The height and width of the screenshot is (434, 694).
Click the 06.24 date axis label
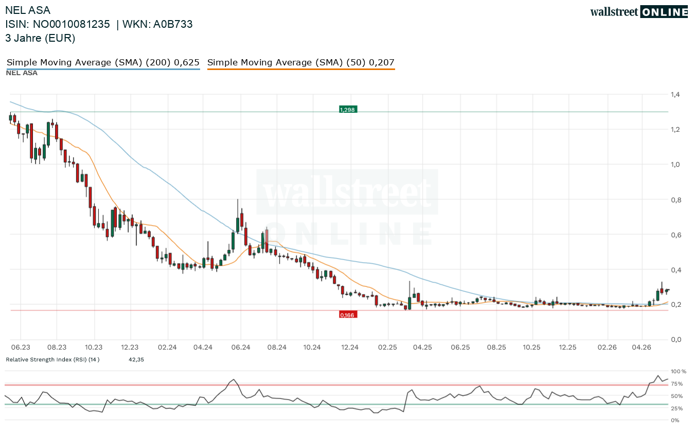(240, 347)
